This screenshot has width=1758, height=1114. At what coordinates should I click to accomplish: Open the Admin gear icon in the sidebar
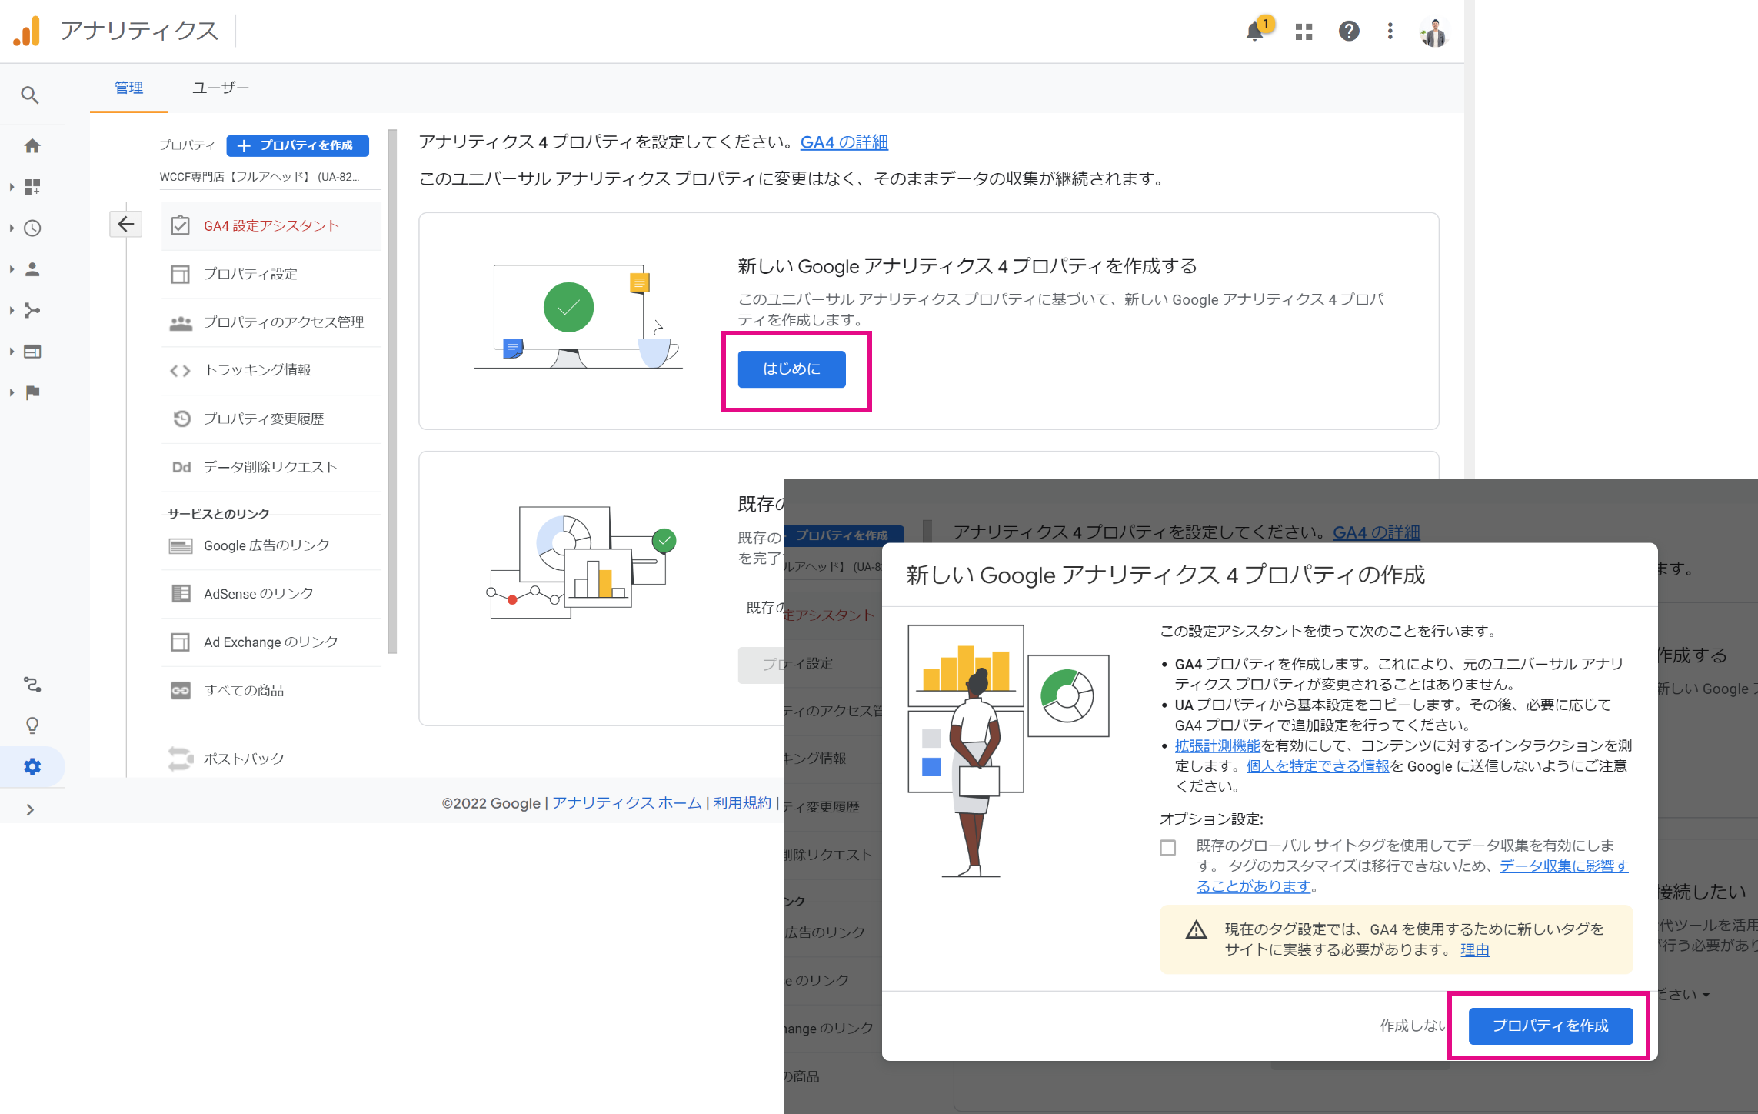pos(32,767)
